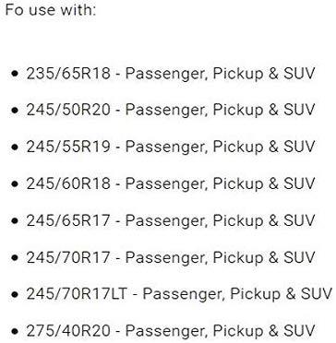The height and width of the screenshot is (343, 336).
Task: Click 'Passenger, Pickup & SUV' on the 235/65R18 line
Action: [x=221, y=74]
